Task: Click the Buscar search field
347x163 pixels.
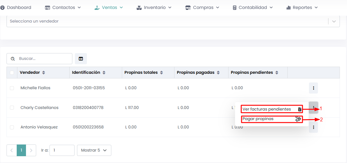Action: (43, 59)
